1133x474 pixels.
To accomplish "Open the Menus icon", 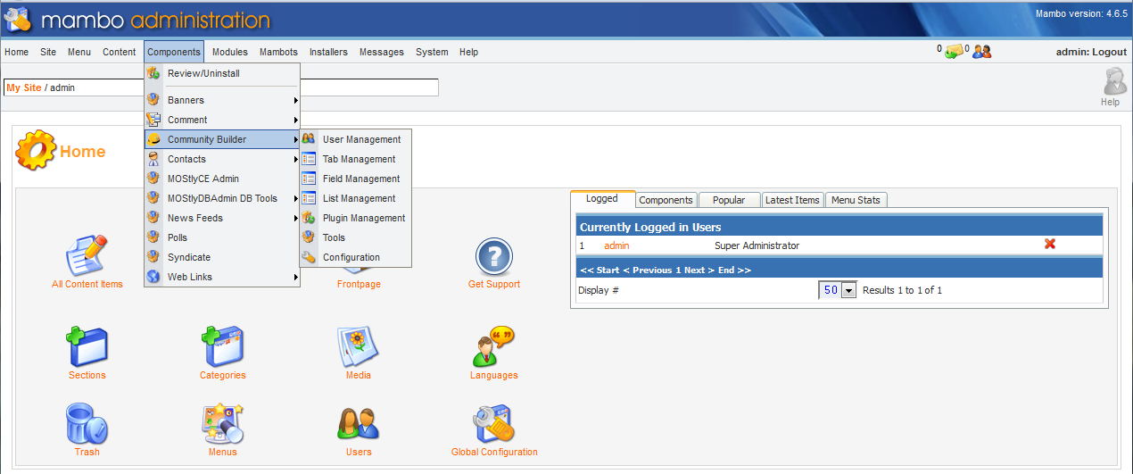I will coord(222,424).
